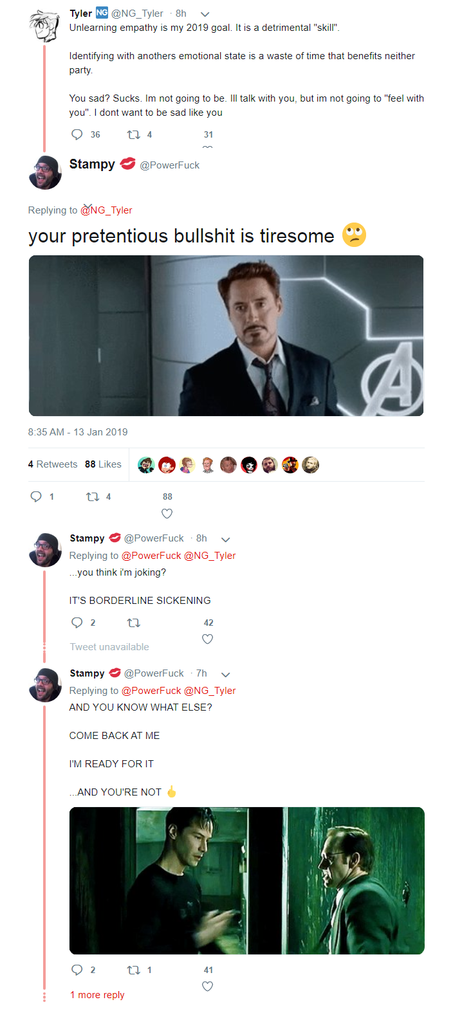
Task: Click the Tony Stark GIF image
Action: coord(226,336)
